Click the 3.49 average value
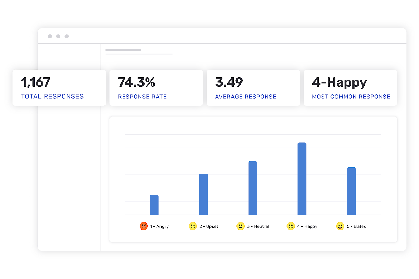The image size is (419, 279). coord(229,82)
